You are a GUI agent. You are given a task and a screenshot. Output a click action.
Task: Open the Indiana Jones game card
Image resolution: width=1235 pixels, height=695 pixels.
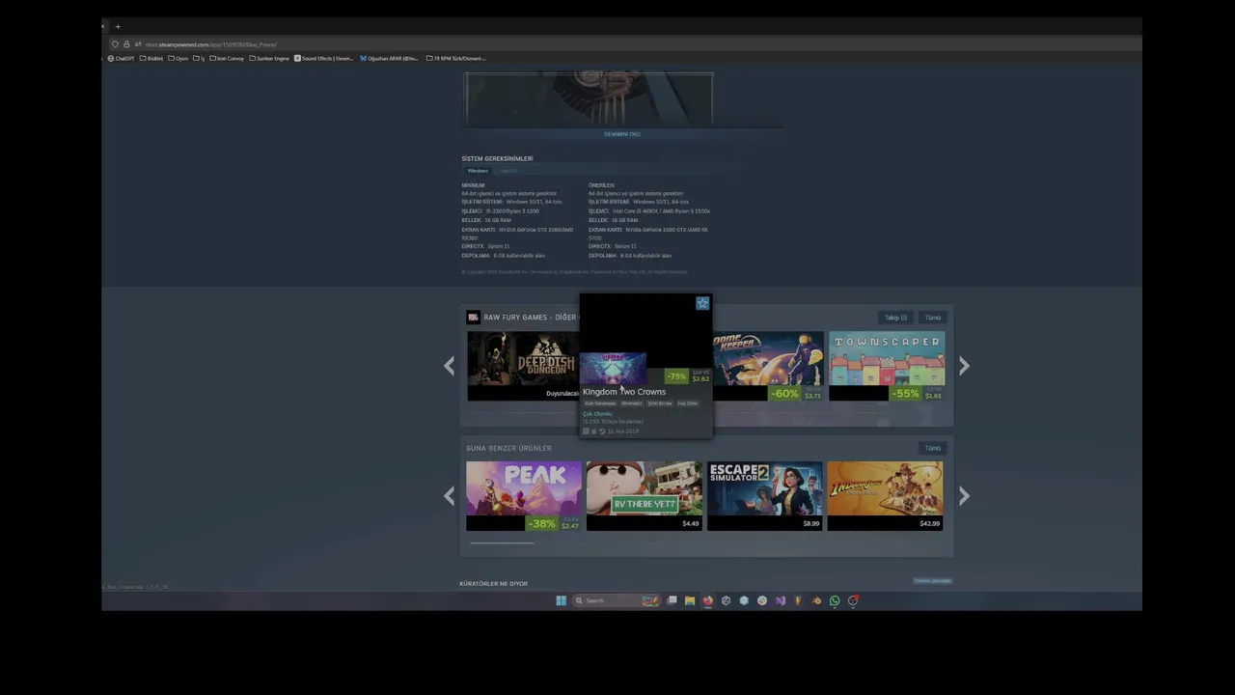886,496
